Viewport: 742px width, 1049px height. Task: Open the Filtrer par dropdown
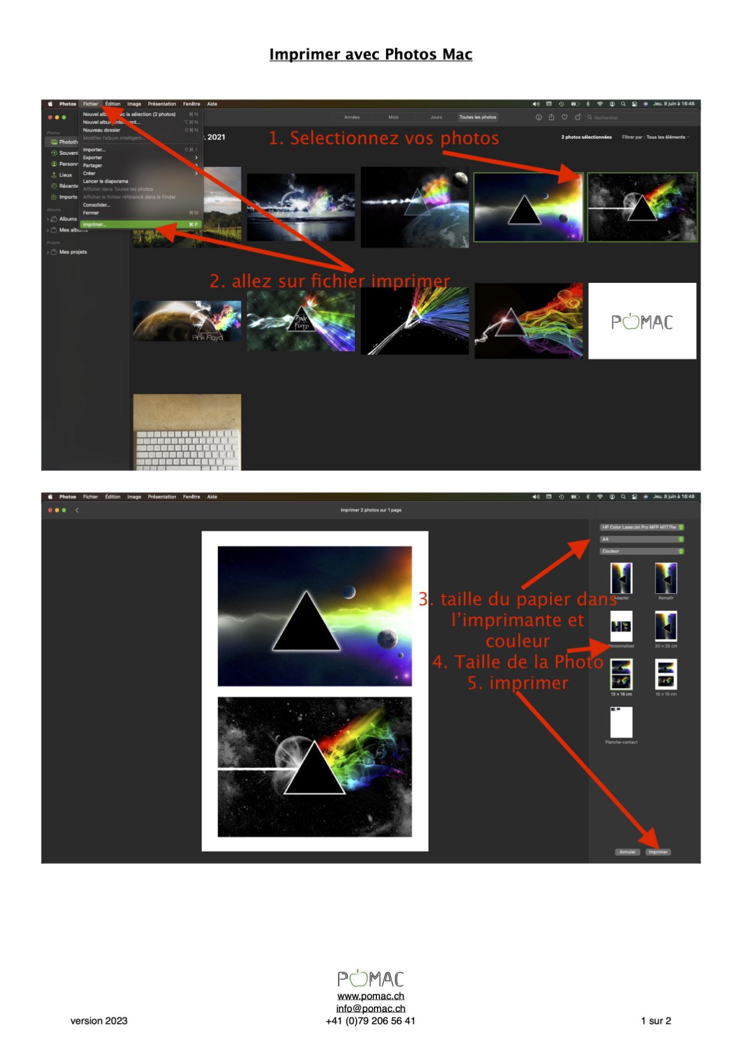pos(656,137)
